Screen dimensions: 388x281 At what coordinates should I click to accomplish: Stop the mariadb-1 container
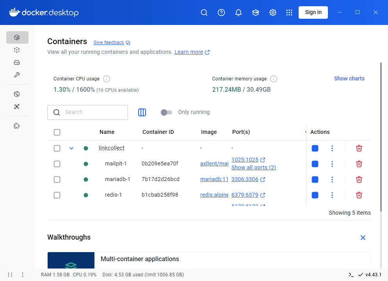pos(315,180)
